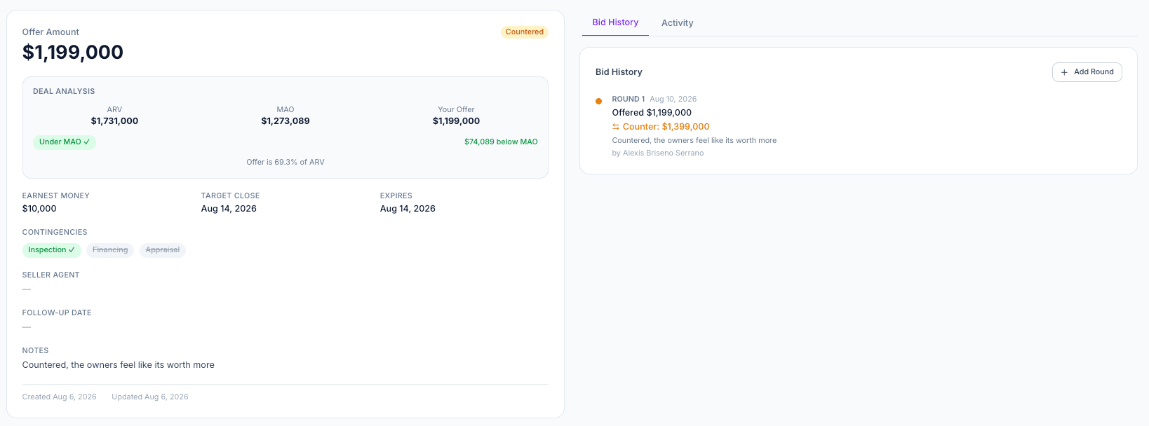Image resolution: width=1149 pixels, height=426 pixels.
Task: Click the Earnest Money value $10,000
Action: pos(39,209)
